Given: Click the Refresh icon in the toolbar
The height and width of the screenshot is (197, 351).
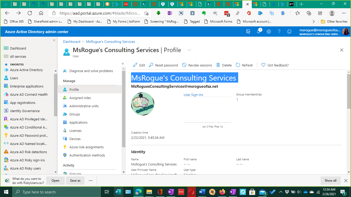Looking at the screenshot, I should point(238,65).
